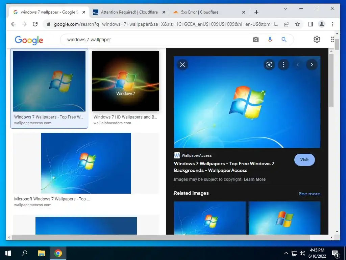Show hidden system tray icons

(286, 253)
